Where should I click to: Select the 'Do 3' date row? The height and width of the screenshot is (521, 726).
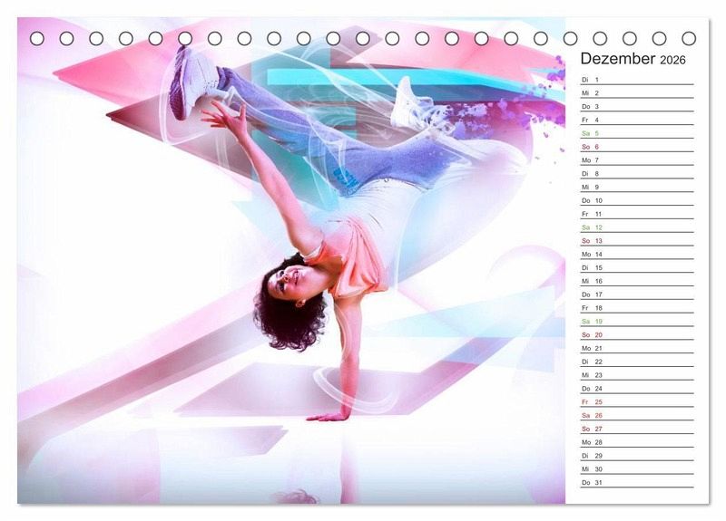coord(637,106)
